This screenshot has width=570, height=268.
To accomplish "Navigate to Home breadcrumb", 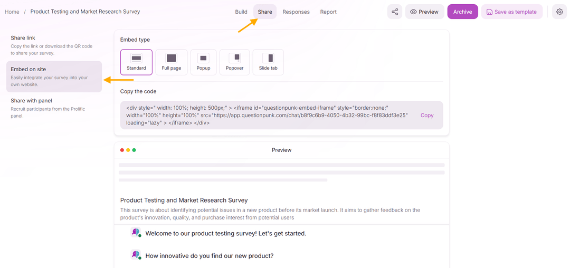I will tap(12, 12).
